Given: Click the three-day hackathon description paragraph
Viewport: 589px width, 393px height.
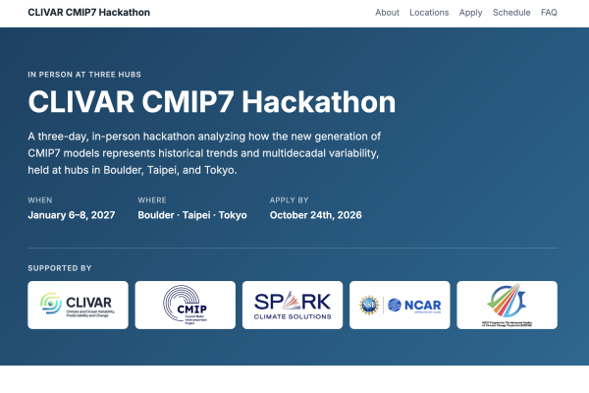Looking at the screenshot, I should [205, 153].
